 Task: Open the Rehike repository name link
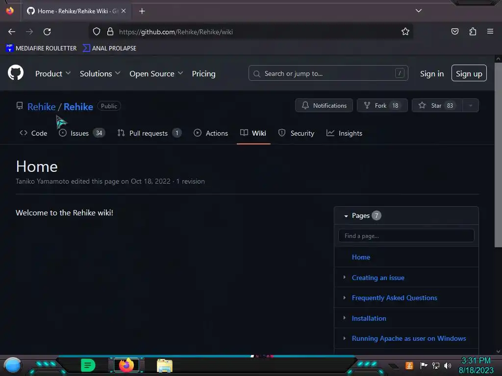(x=78, y=106)
